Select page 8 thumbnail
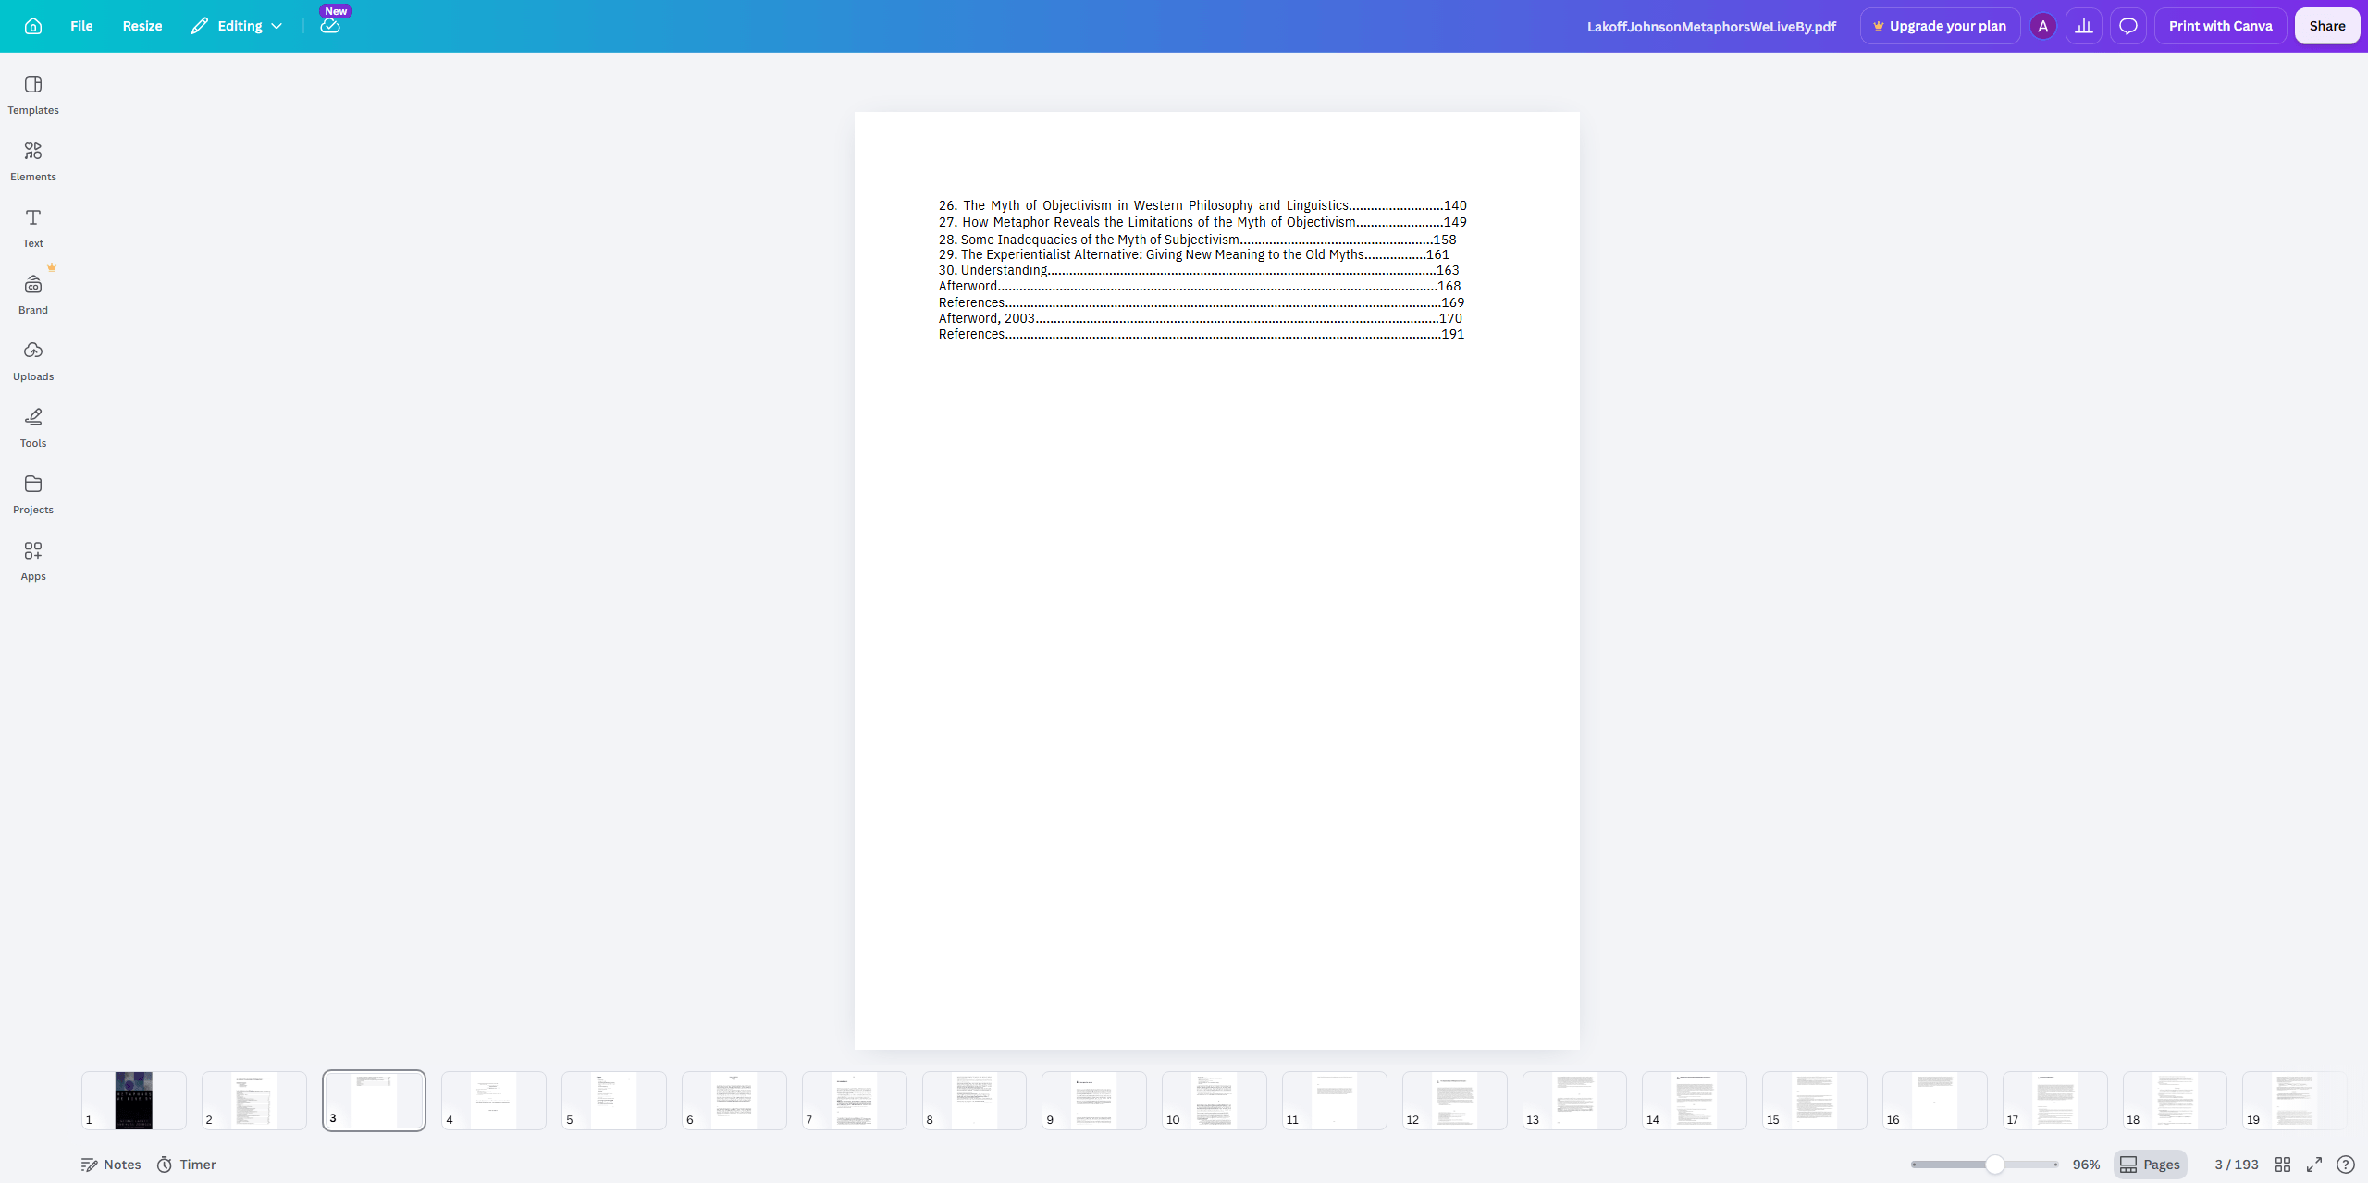 point(974,1101)
